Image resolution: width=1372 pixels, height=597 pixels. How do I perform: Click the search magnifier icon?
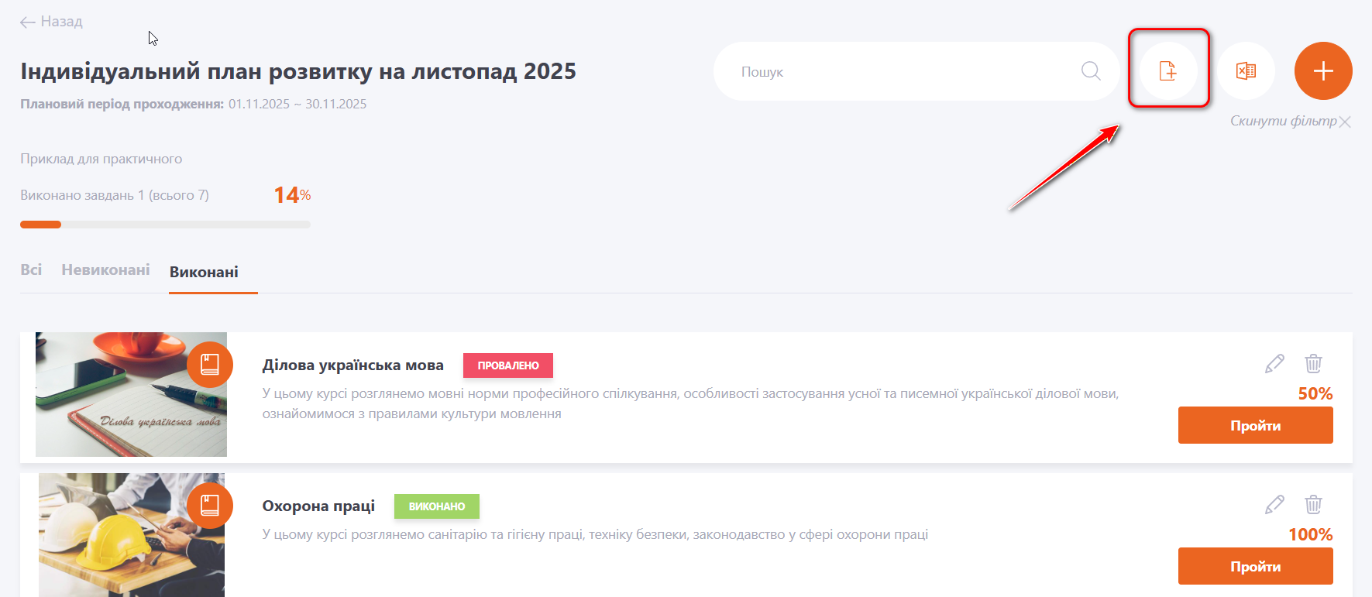(1091, 71)
